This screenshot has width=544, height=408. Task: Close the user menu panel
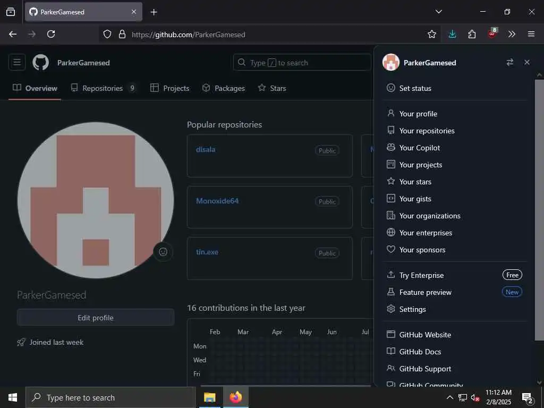click(527, 63)
